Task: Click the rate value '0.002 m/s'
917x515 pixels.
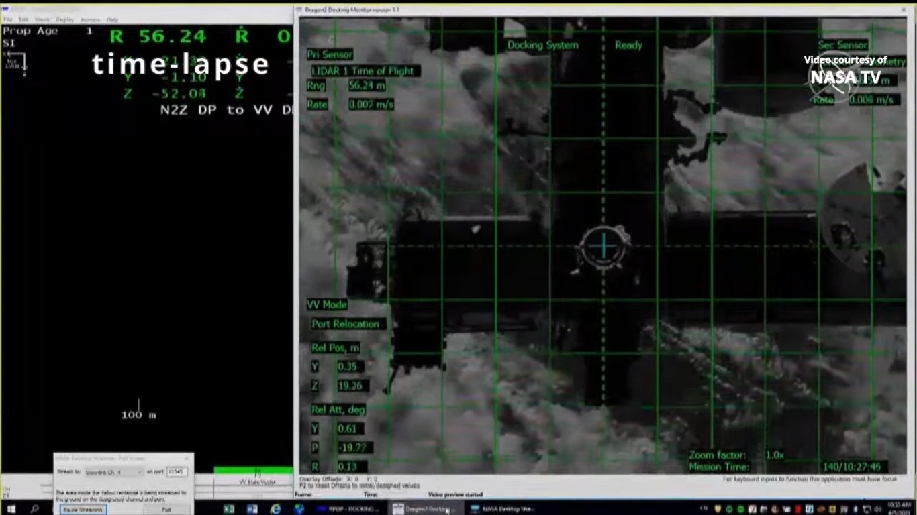Action: tap(371, 105)
